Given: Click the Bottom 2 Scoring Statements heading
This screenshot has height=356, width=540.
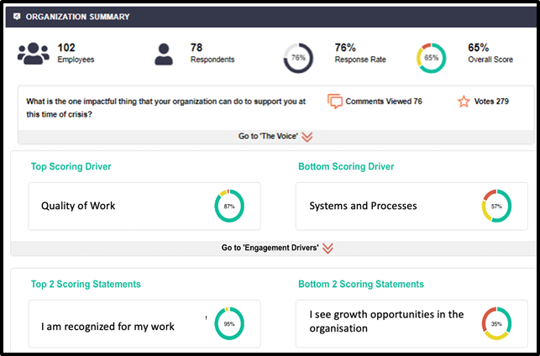Looking at the screenshot, I should (361, 284).
